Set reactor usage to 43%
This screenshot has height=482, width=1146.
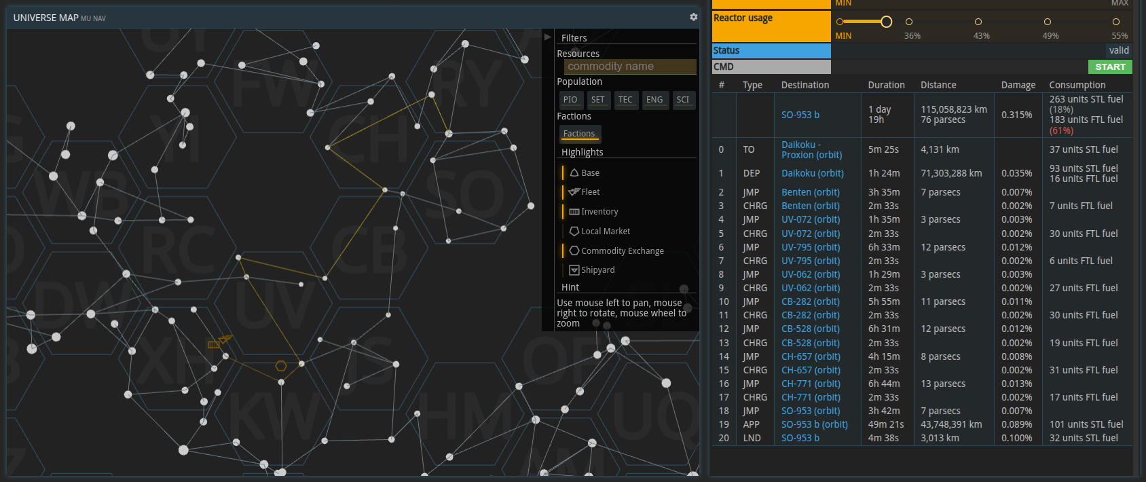(978, 22)
